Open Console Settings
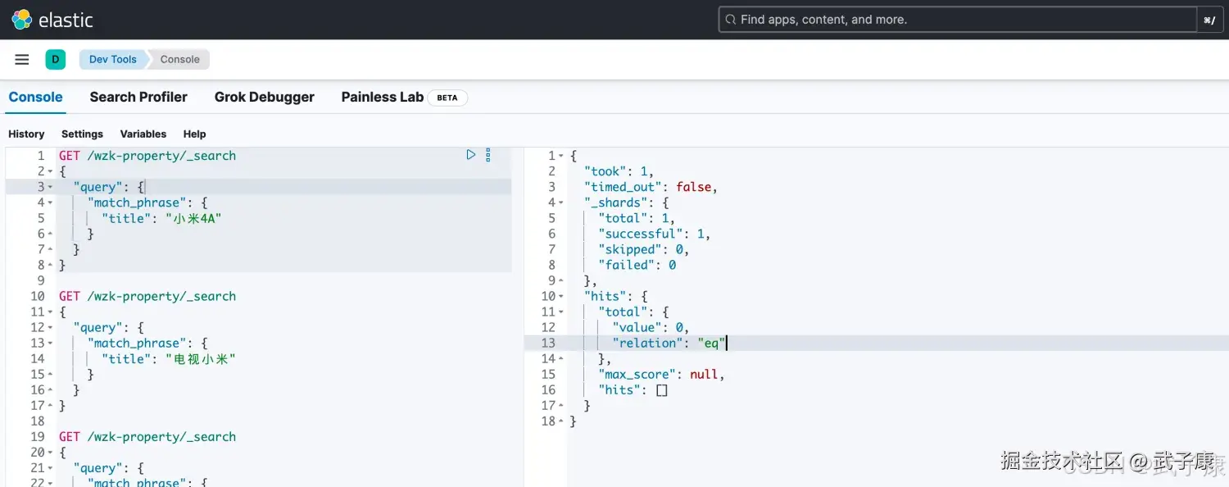Image resolution: width=1229 pixels, height=487 pixels. (x=82, y=134)
